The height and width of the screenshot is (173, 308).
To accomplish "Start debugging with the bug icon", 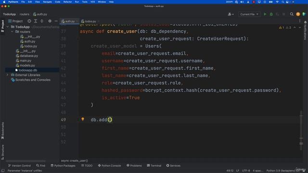I will pyautogui.click(x=271, y=14).
